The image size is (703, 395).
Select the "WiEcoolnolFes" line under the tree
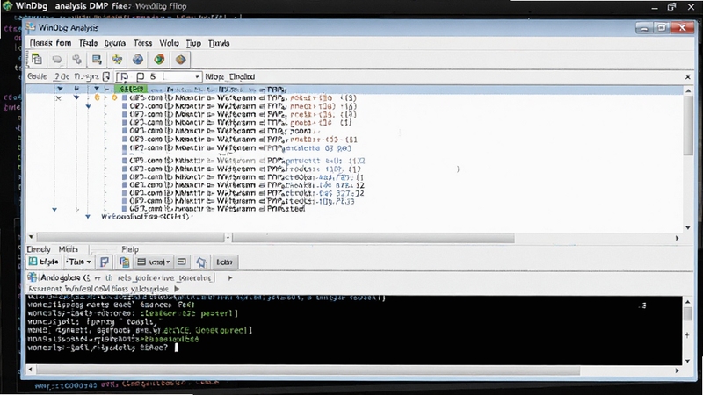[147, 217]
